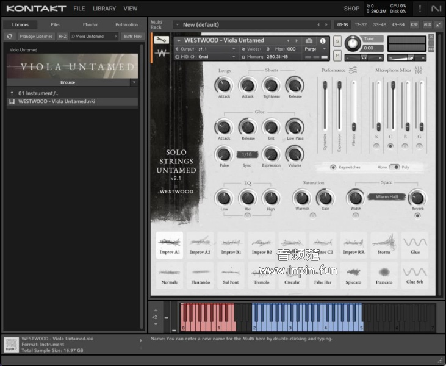446x366 pixels.
Task: Click the Performance waves icon
Action: click(x=353, y=71)
